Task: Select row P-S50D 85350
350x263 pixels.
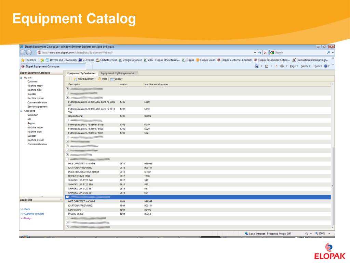Action: click(198, 214)
